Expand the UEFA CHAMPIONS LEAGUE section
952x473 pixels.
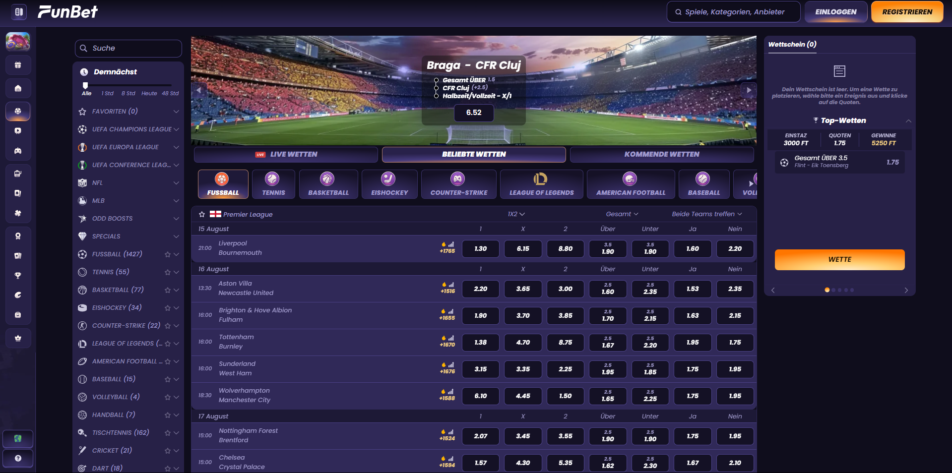pyautogui.click(x=176, y=129)
